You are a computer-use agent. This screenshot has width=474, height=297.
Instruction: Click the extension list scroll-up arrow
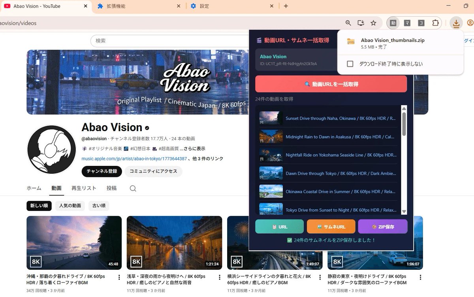[404, 109]
